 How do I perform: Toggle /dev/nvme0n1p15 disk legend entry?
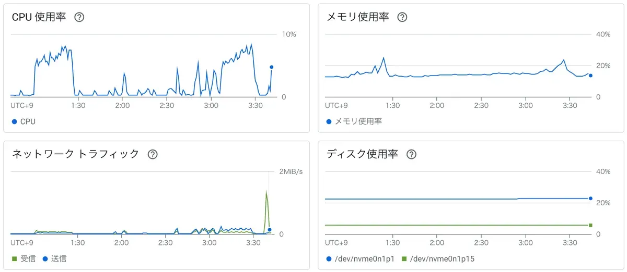click(438, 258)
